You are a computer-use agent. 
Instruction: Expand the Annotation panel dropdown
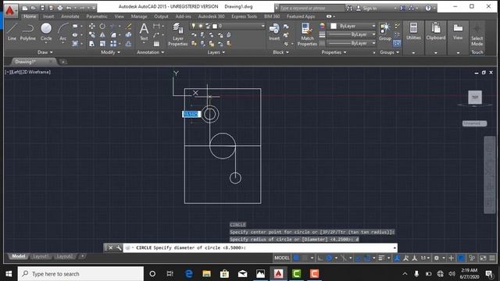point(150,52)
